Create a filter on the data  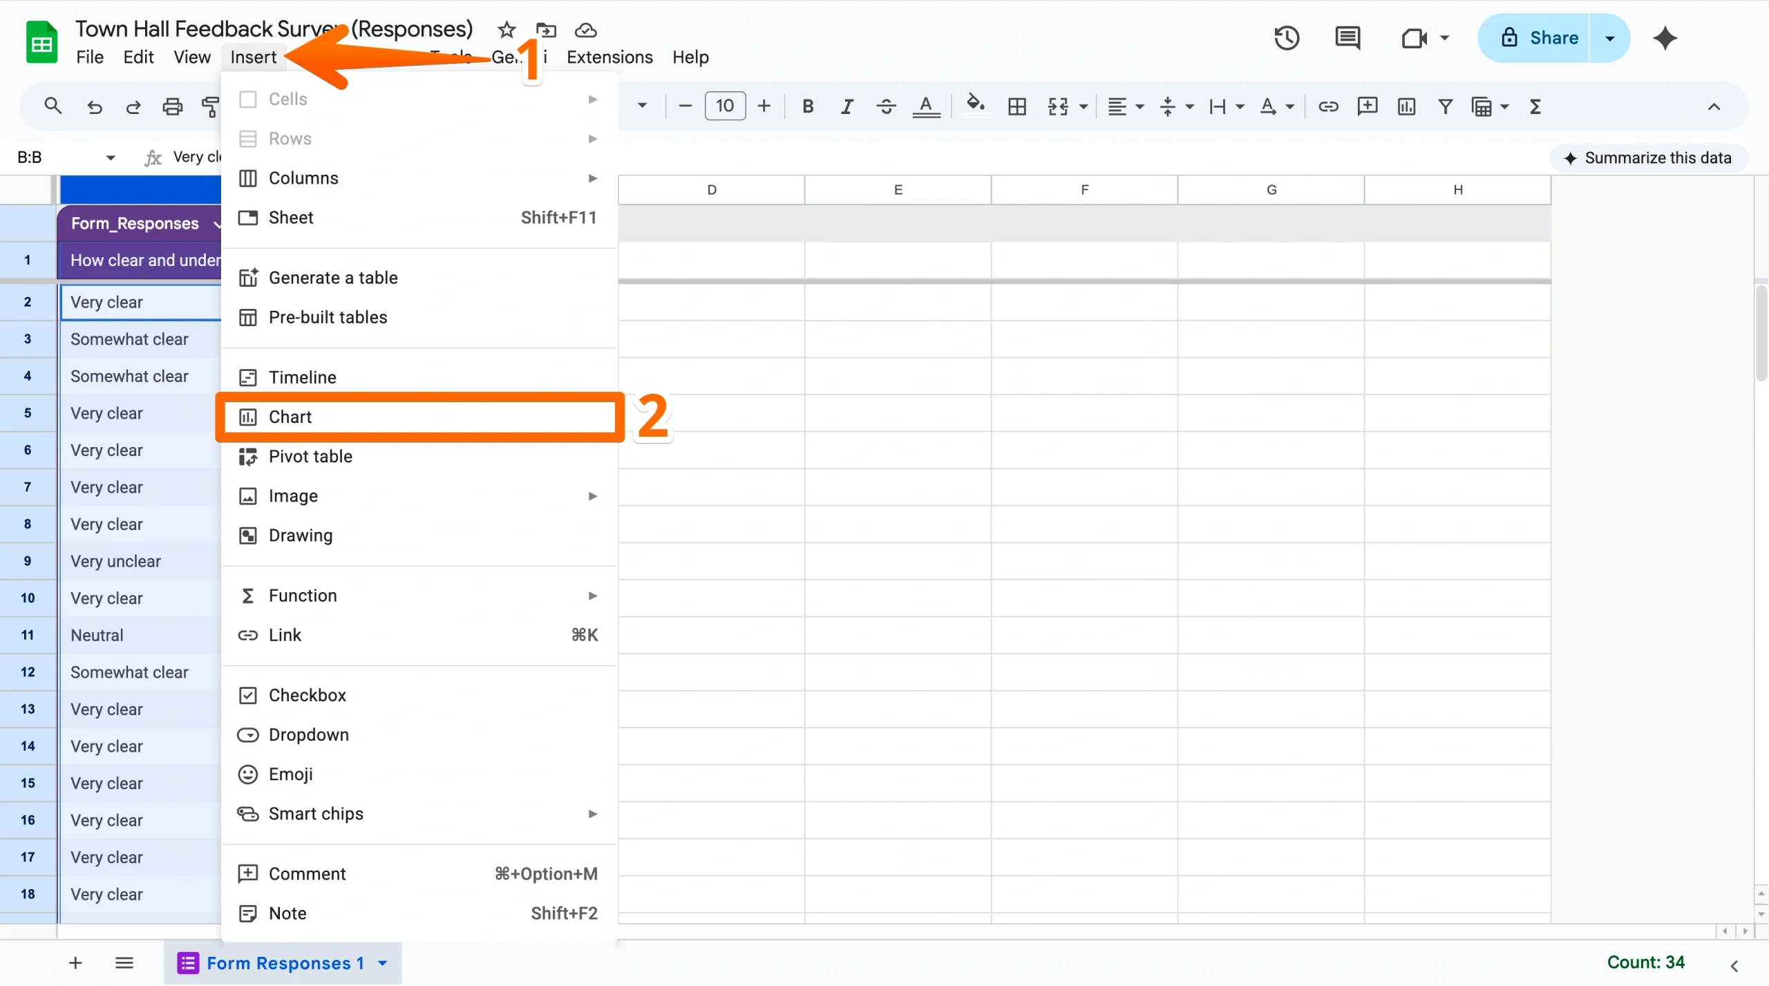coord(1446,106)
